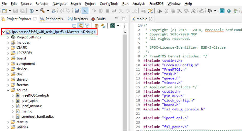Fold the comment block at line 1

tap(141, 25)
